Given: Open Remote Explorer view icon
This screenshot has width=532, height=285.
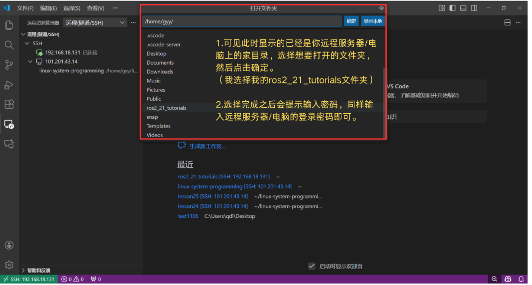Looking at the screenshot, I should click(x=9, y=124).
